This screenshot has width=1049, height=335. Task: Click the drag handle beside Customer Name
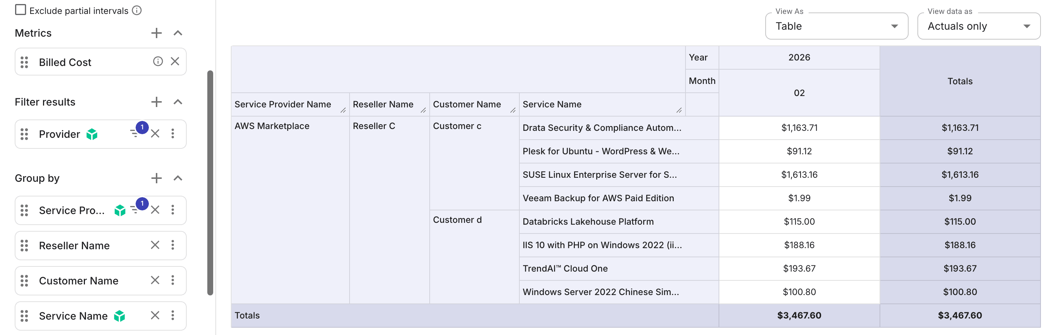pyautogui.click(x=24, y=280)
